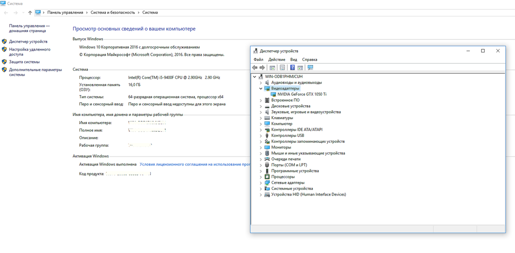Open the Действие menu in Device Manager
The height and width of the screenshot is (253, 515).
(x=277, y=60)
